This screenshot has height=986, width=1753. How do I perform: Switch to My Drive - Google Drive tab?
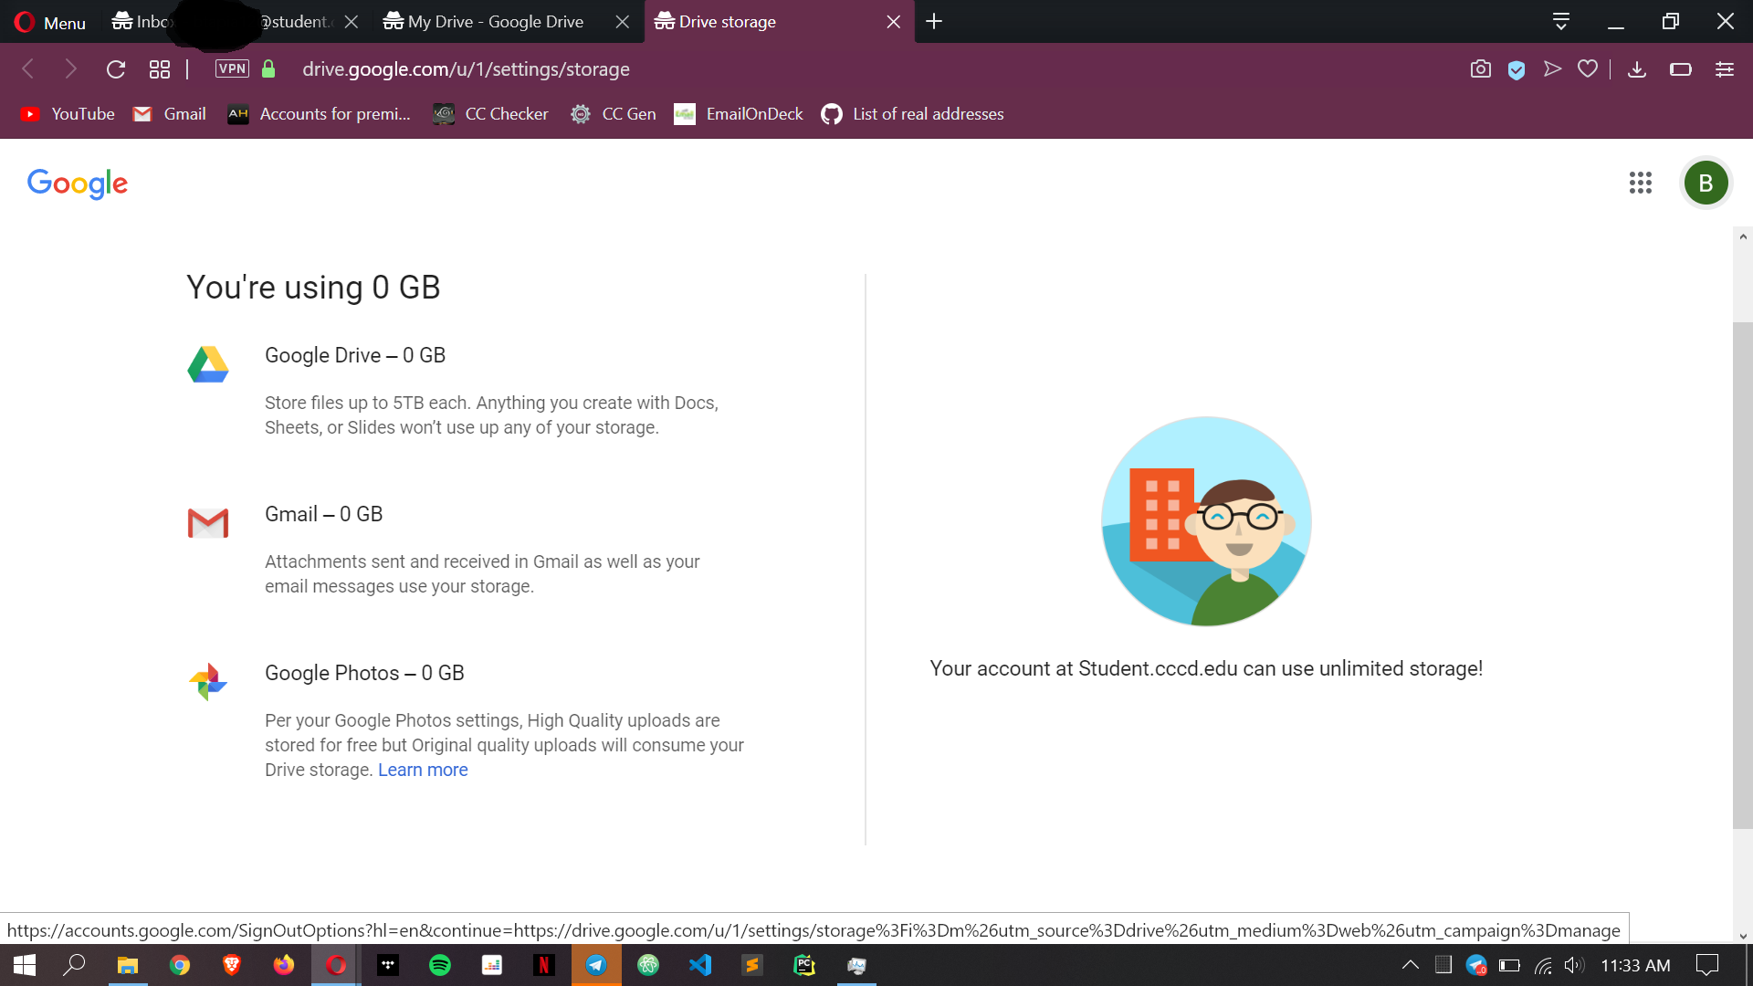(x=495, y=21)
